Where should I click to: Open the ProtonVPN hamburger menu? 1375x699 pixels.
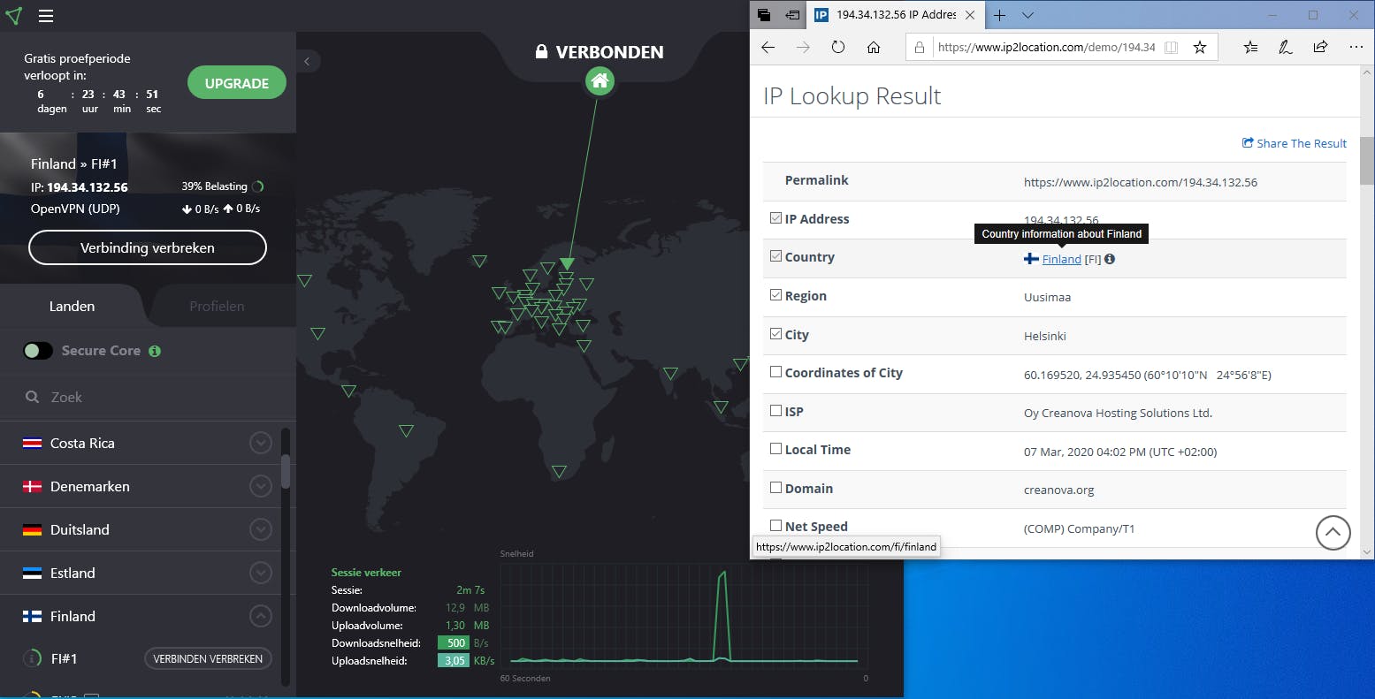(46, 16)
